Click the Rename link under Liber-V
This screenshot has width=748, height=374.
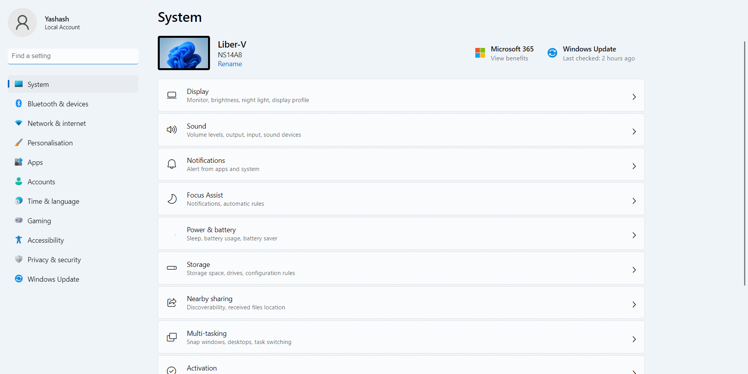click(x=230, y=64)
